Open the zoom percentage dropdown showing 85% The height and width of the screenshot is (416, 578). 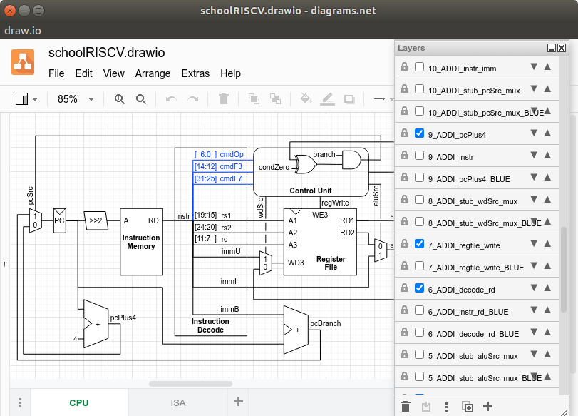click(73, 98)
